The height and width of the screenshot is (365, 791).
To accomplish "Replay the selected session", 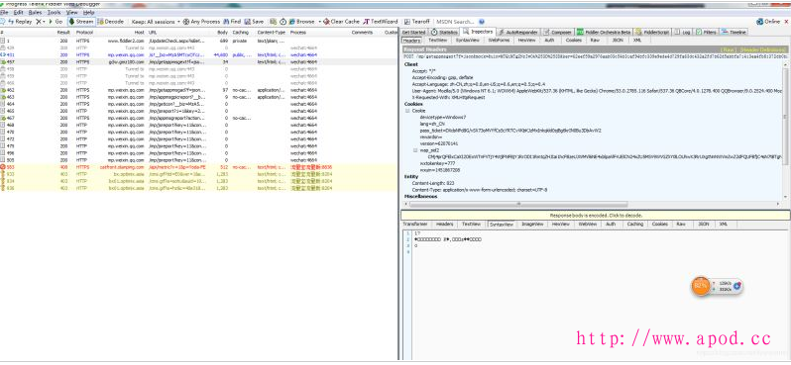I will (x=20, y=22).
